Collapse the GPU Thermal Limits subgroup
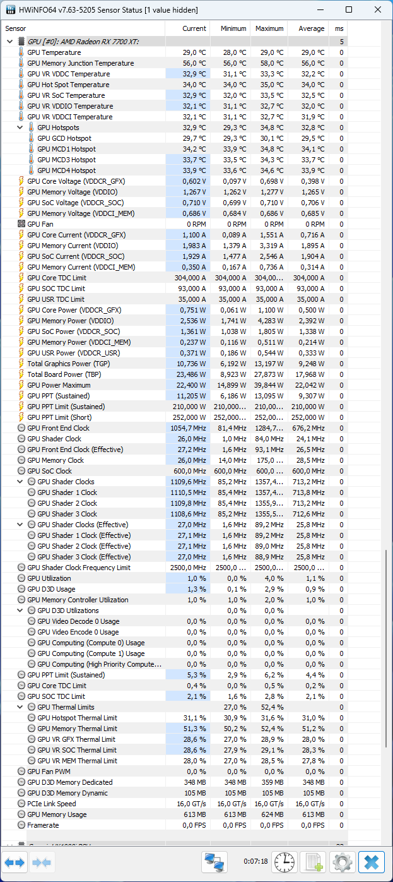This screenshot has height=882, width=393. [21, 707]
